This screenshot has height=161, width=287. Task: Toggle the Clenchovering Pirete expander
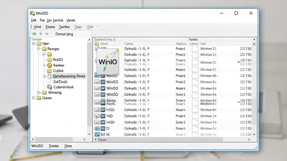[44, 76]
